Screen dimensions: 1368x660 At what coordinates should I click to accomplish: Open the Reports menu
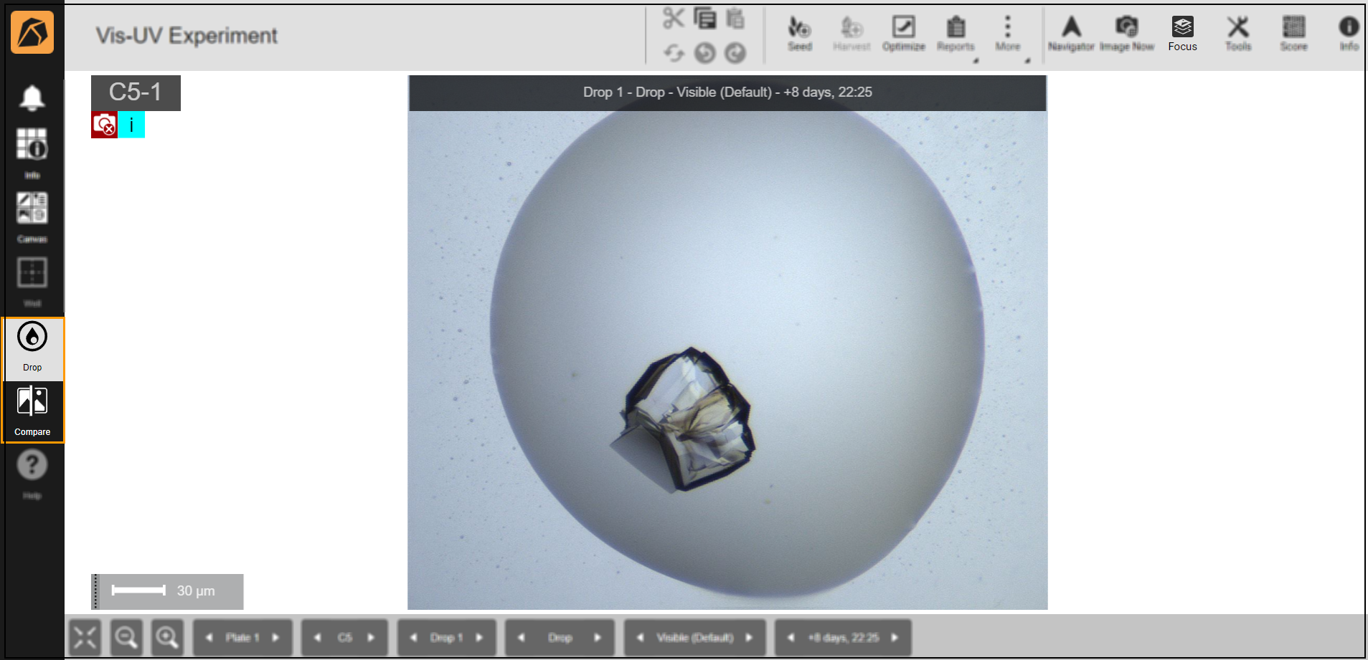pyautogui.click(x=956, y=32)
